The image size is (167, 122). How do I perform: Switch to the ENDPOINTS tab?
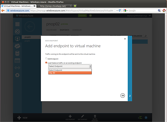(x=65, y=30)
